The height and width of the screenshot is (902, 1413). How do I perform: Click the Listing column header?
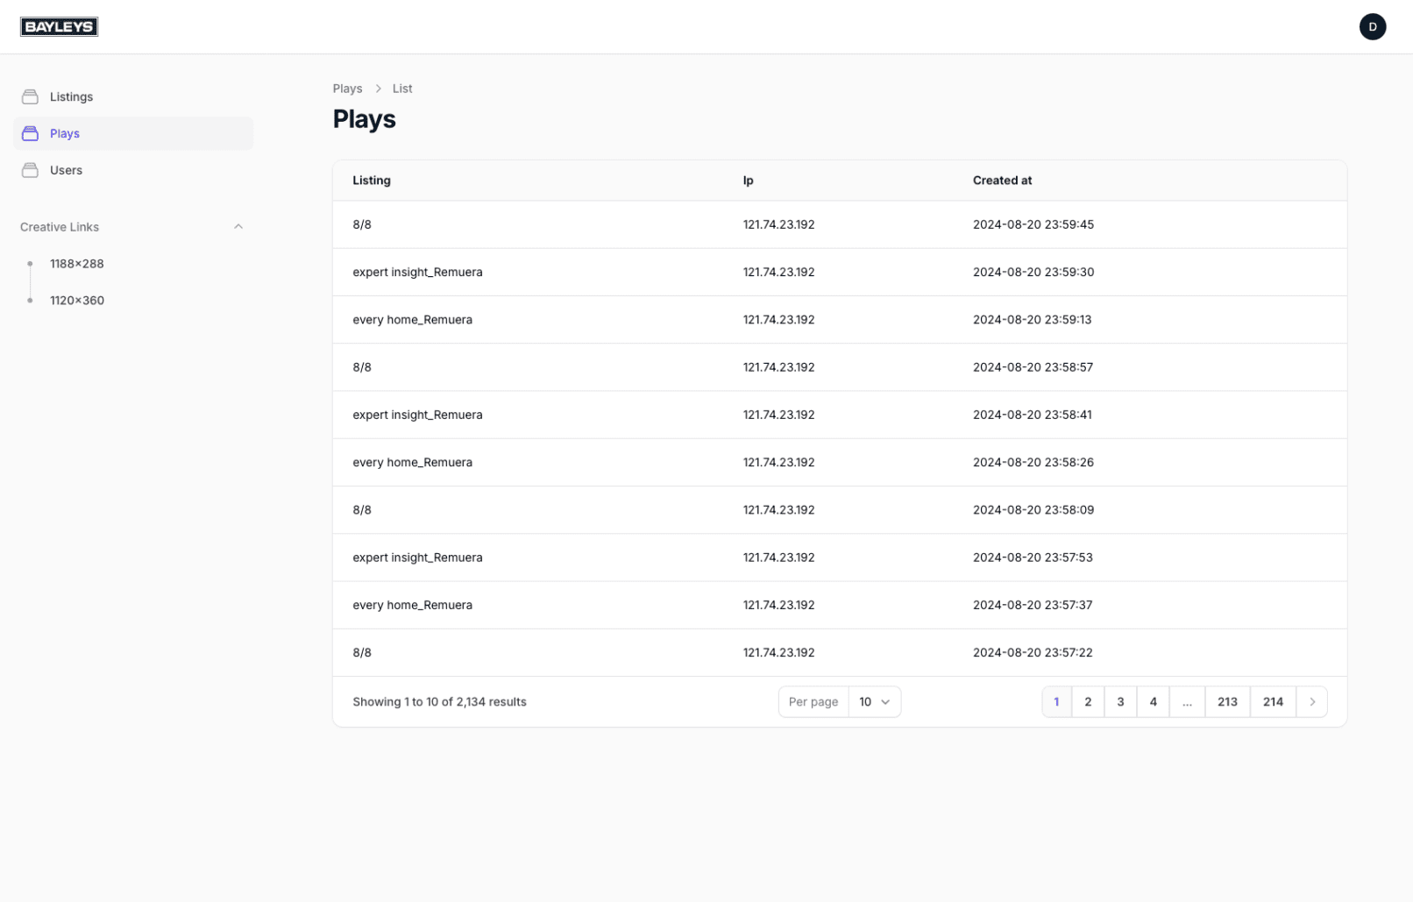372,181
